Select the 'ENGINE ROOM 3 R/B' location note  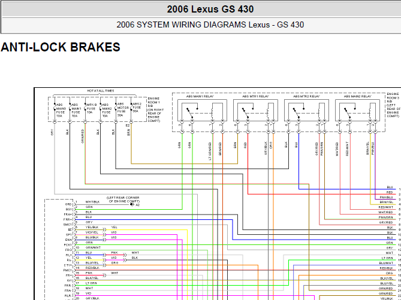(x=393, y=105)
